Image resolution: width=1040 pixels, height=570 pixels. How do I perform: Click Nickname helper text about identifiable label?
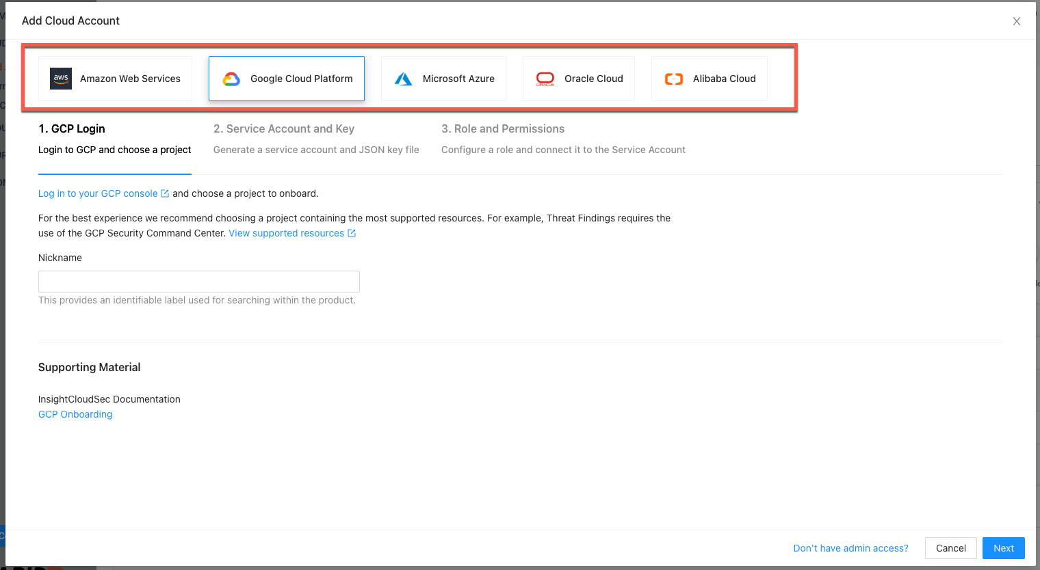(x=197, y=300)
